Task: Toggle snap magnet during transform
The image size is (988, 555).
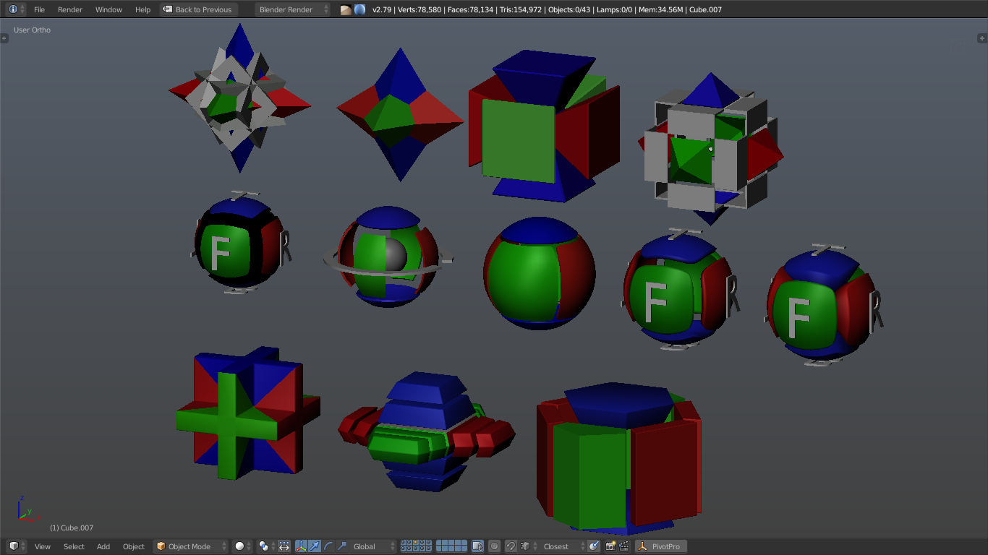Action: (511, 546)
